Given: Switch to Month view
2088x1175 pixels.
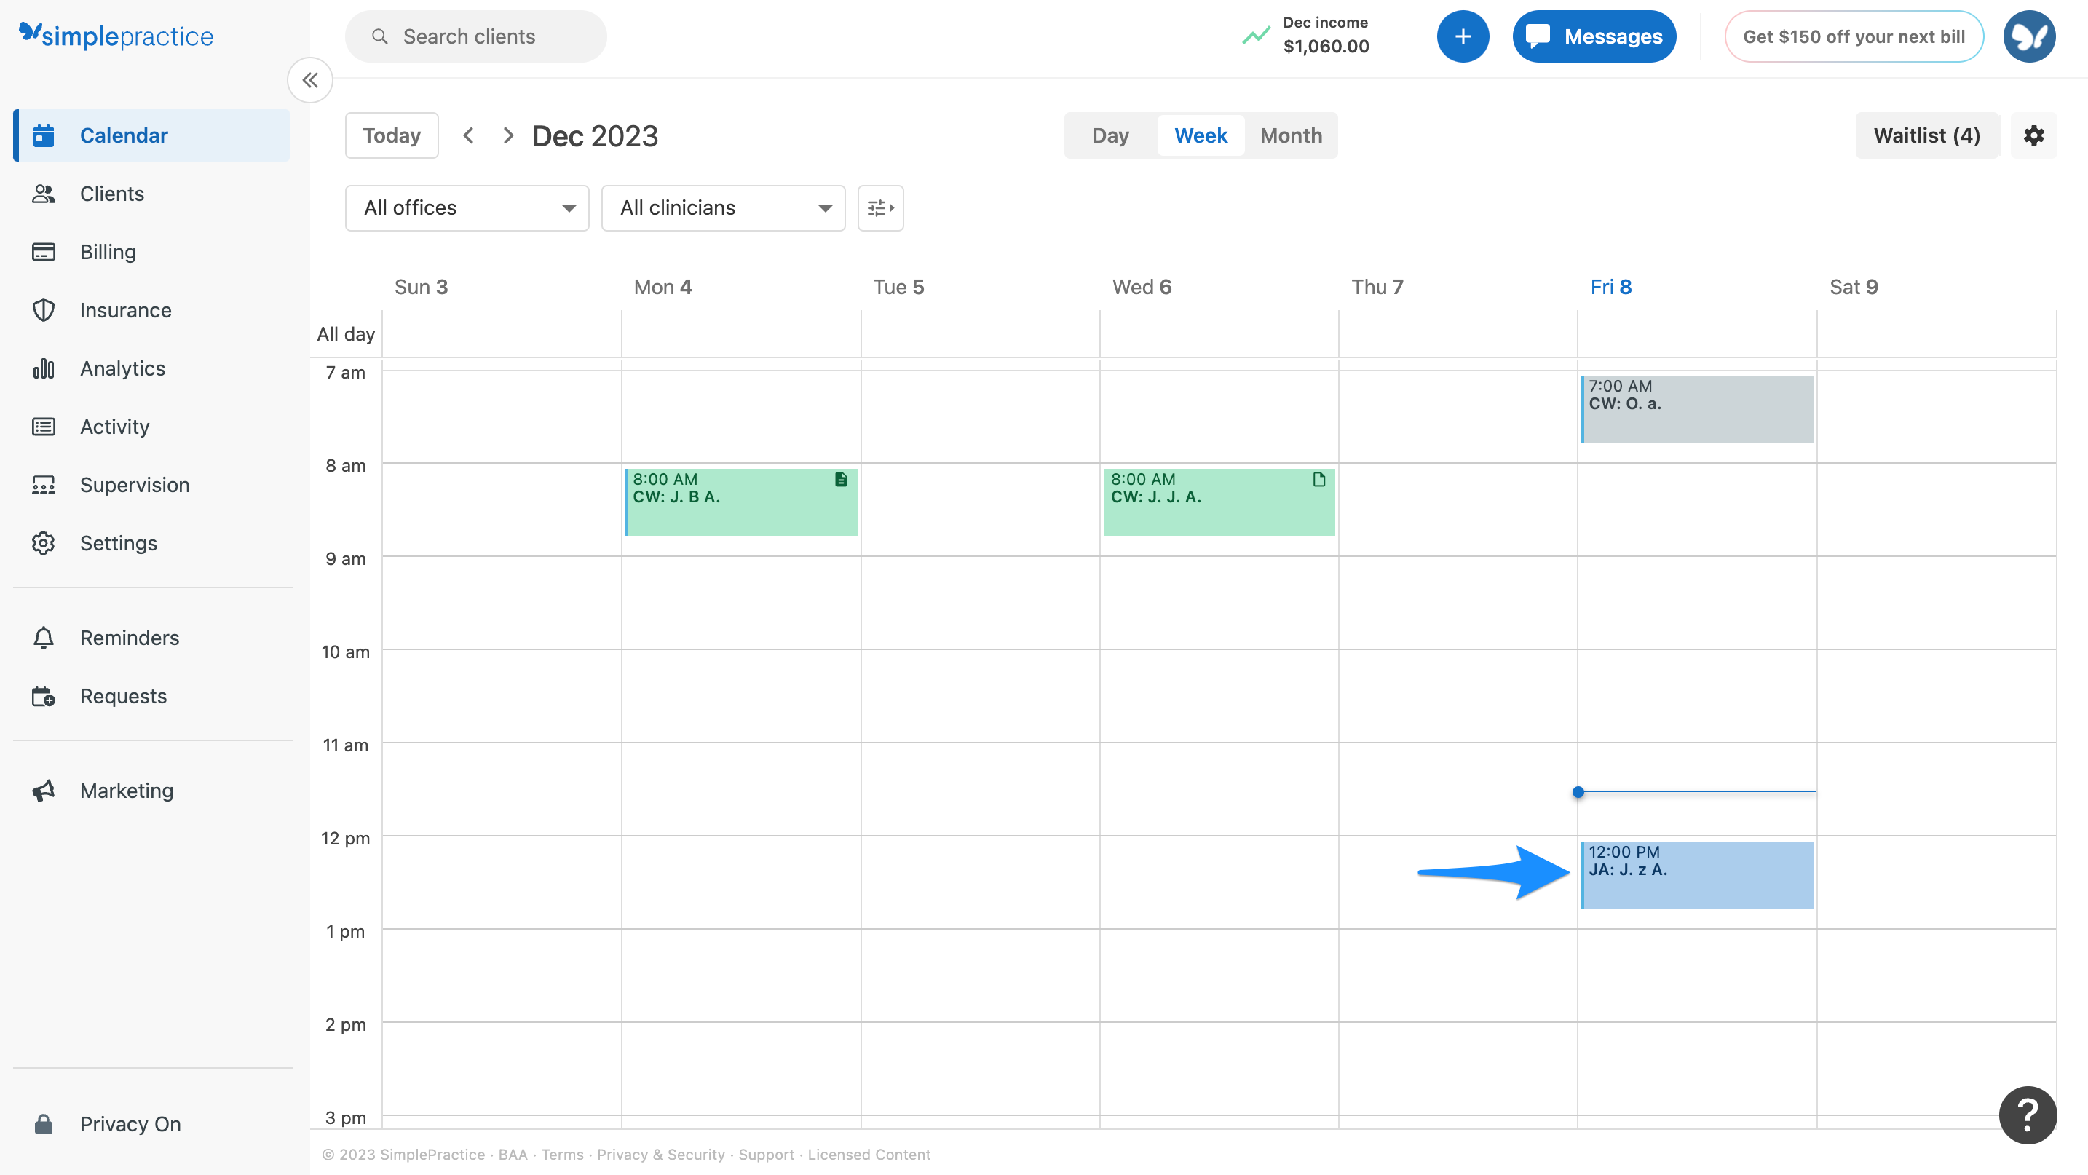Looking at the screenshot, I should [1290, 135].
